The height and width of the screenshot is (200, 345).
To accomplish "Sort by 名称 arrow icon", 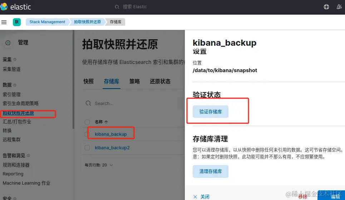I will coord(106,122).
